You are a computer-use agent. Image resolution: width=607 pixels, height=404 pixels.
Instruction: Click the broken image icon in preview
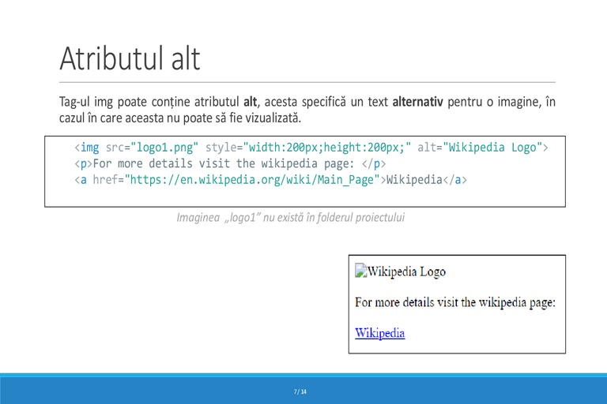pos(360,271)
